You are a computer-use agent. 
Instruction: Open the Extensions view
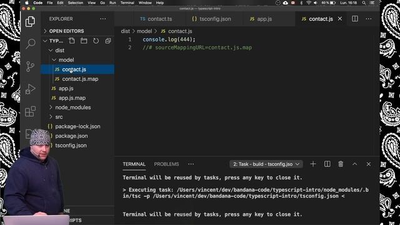coord(30,111)
